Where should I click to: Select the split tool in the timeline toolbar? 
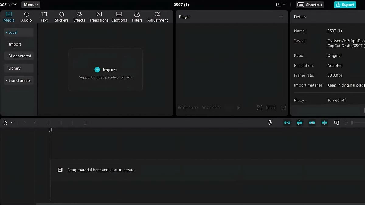(48, 122)
